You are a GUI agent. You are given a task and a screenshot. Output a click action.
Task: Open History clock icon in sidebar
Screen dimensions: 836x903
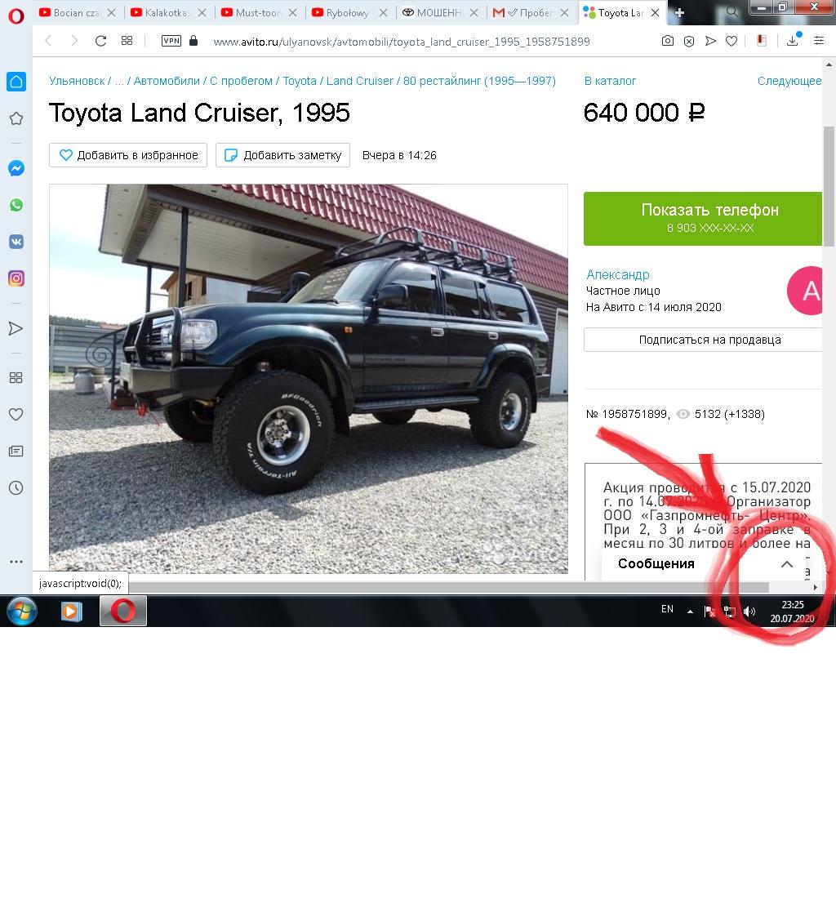[x=16, y=488]
